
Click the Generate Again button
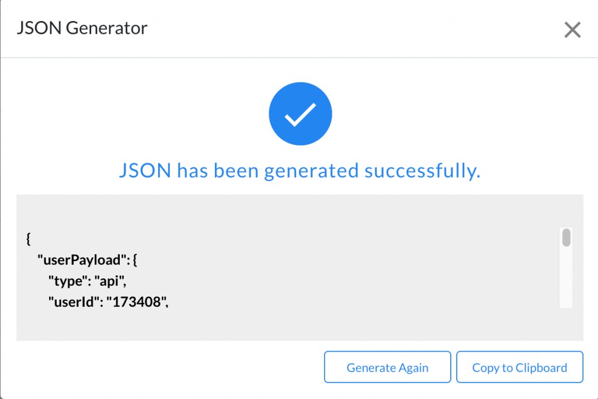[387, 367]
